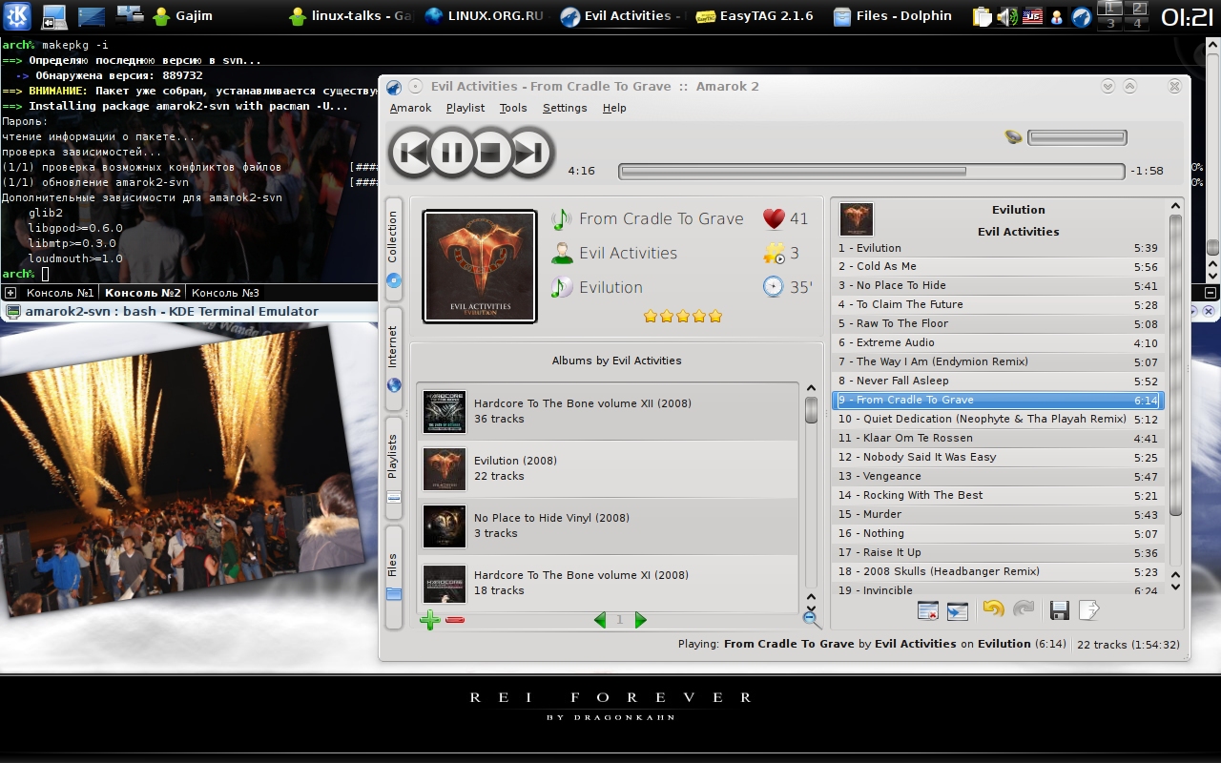Open the Playlist menu
This screenshot has width=1221, height=763.
pyautogui.click(x=466, y=108)
